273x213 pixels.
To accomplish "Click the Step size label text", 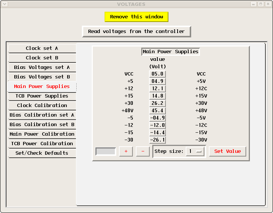I will click(169, 151).
